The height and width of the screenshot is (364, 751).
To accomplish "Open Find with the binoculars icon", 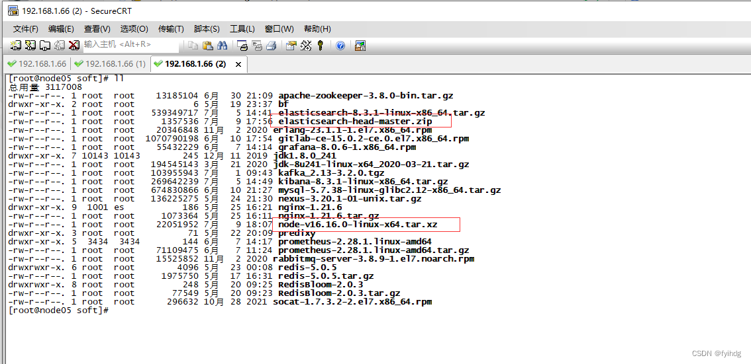I will click(x=222, y=46).
